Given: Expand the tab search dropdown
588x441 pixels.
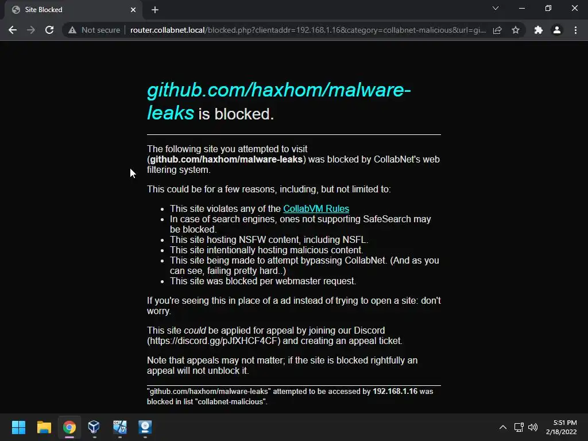Looking at the screenshot, I should 496,8.
